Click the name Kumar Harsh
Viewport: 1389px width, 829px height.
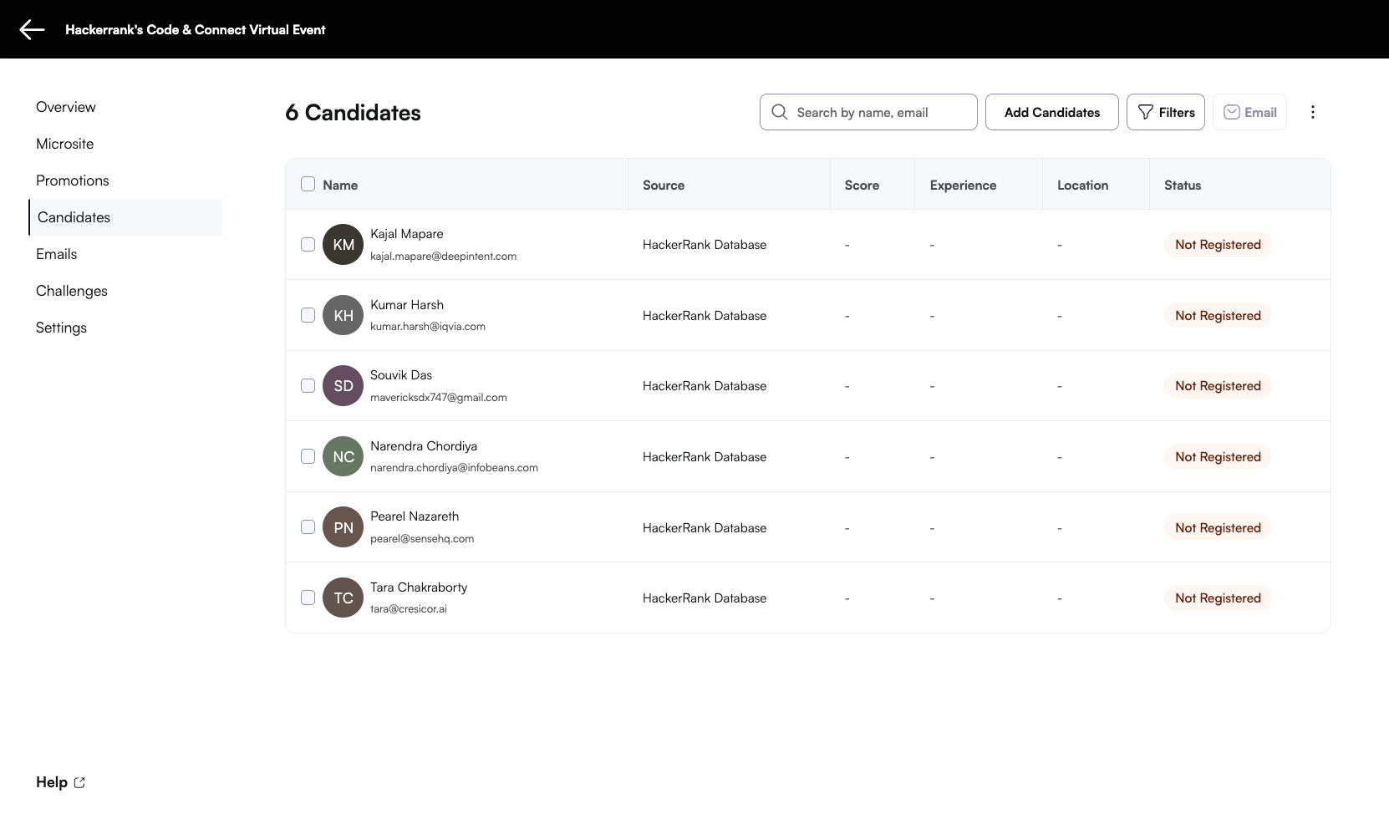click(407, 304)
